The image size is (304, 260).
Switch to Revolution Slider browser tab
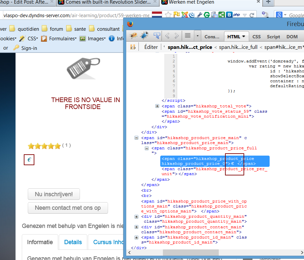(108, 2)
